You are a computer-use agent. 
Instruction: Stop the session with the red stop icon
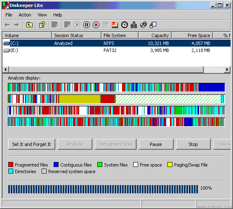pyautogui.click(x=96, y=25)
